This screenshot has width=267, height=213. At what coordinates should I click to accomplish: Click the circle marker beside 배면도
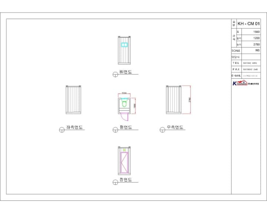115,74
